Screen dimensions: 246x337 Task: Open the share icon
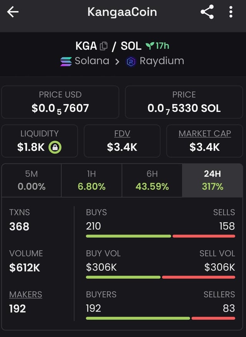207,12
